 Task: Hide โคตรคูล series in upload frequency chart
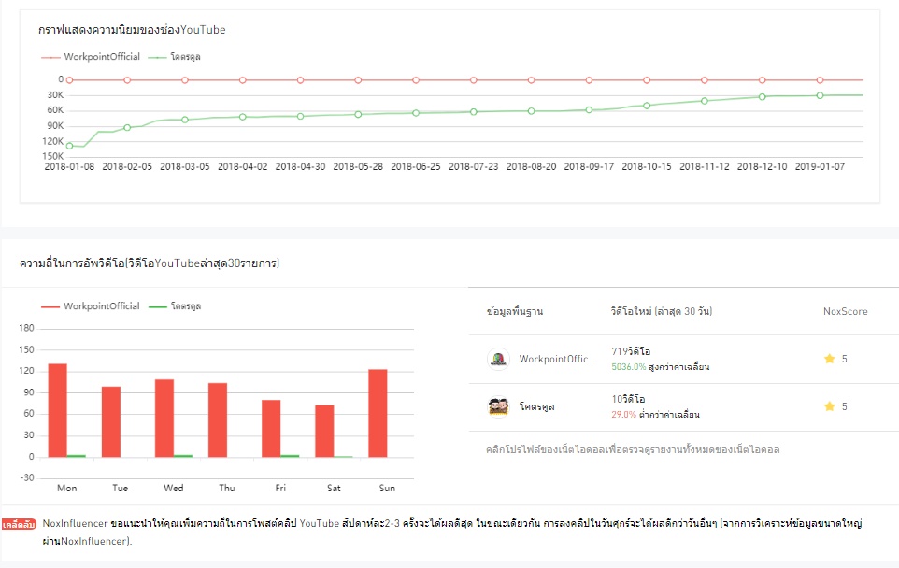pos(176,306)
